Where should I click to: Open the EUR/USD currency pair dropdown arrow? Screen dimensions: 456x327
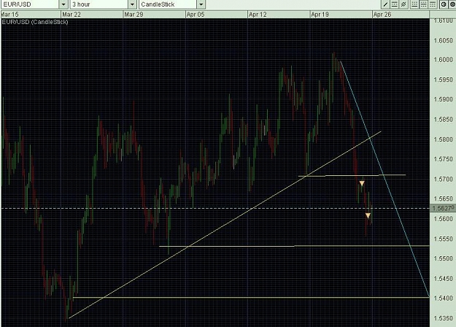click(63, 4)
